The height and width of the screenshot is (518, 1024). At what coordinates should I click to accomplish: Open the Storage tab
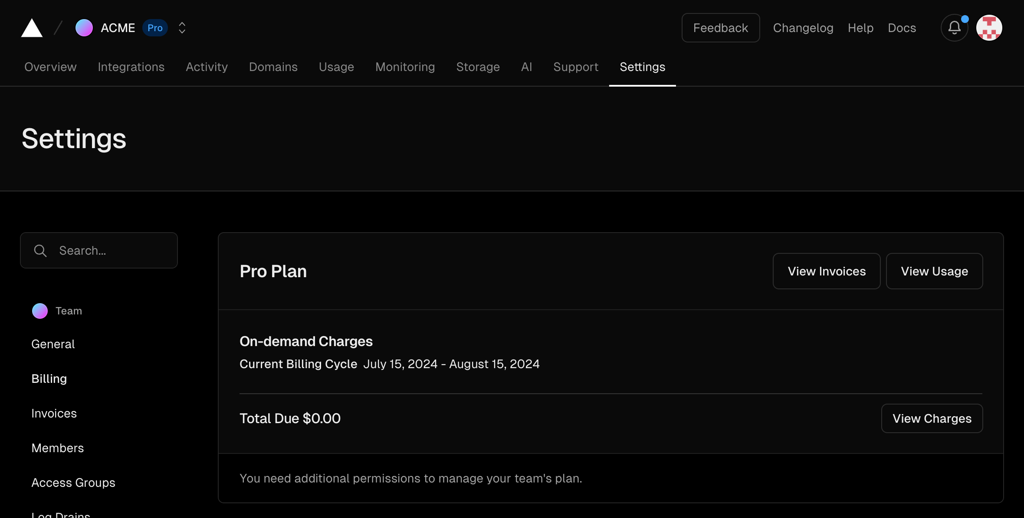[x=478, y=67]
